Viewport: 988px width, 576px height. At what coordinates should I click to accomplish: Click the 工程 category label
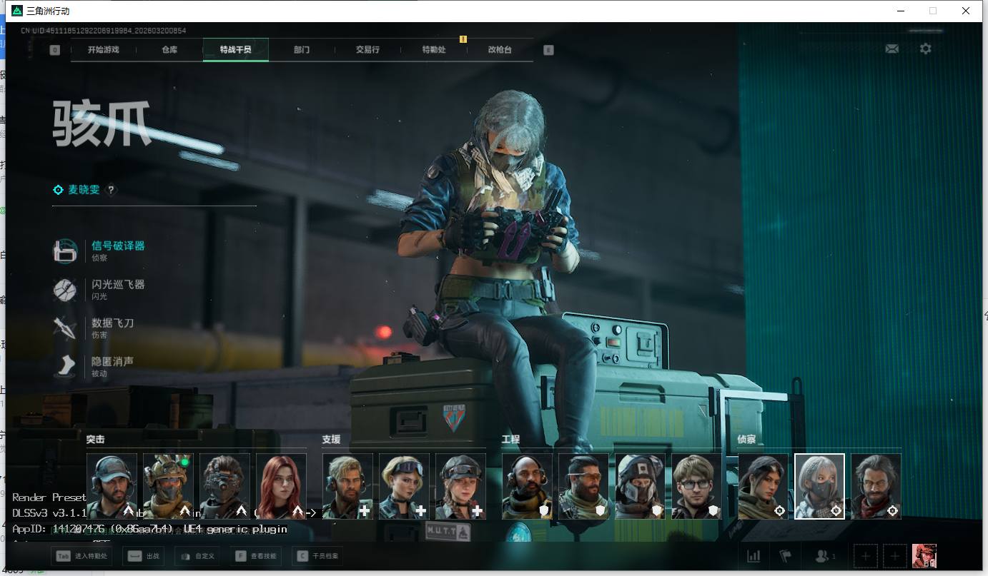[511, 440]
